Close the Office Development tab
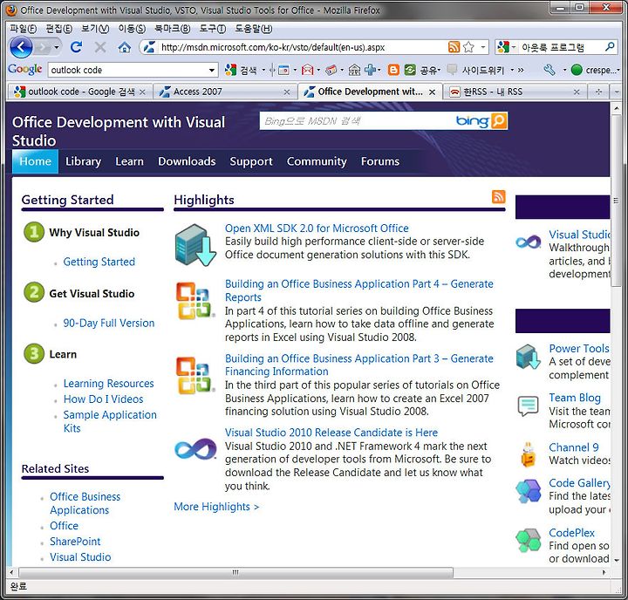 tap(432, 92)
